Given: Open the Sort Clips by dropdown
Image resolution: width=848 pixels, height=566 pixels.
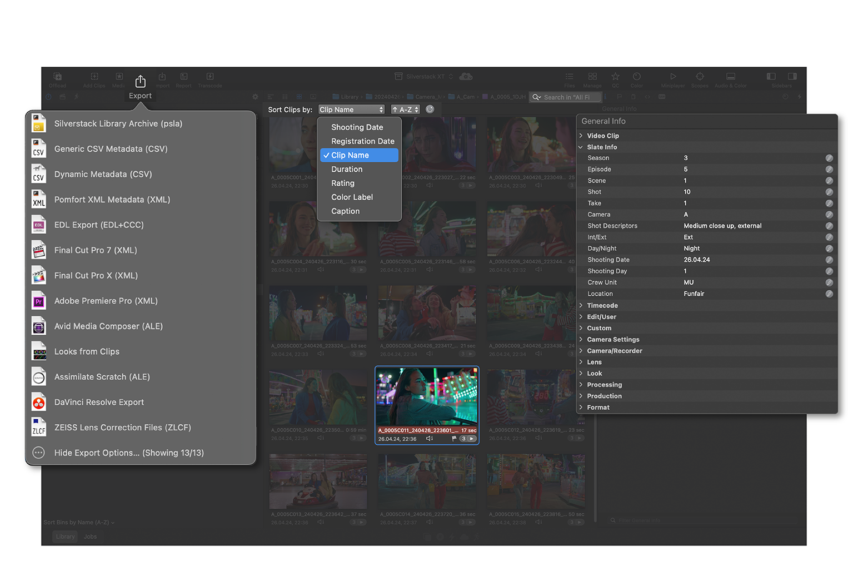Looking at the screenshot, I should tap(351, 110).
